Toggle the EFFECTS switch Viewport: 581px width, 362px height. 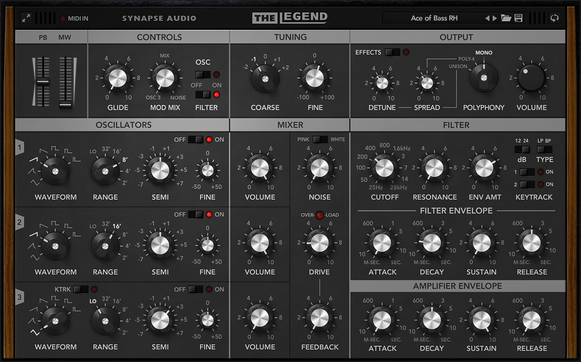pyautogui.click(x=392, y=51)
